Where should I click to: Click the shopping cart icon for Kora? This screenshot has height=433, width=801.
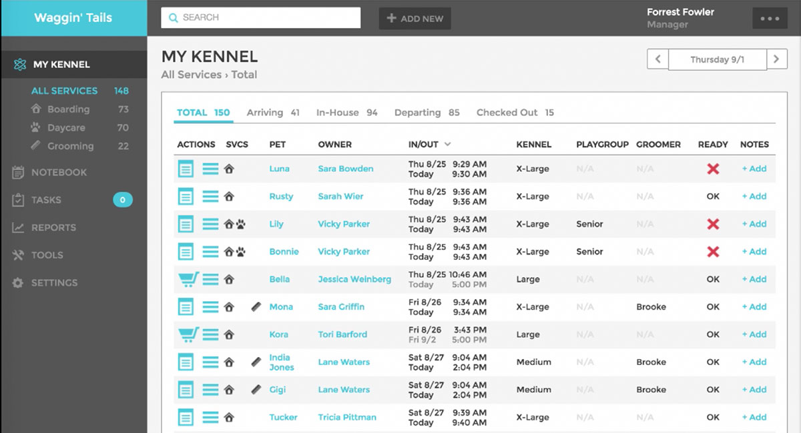(188, 335)
